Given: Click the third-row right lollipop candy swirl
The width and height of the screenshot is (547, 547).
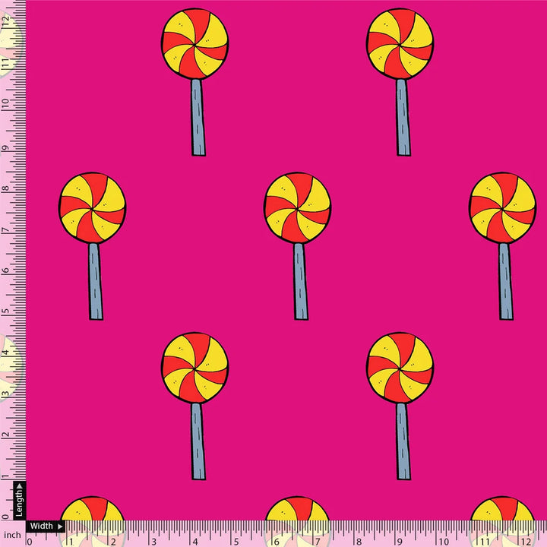Looking at the screenshot, I should 400,367.
